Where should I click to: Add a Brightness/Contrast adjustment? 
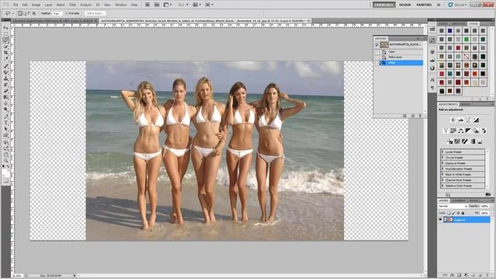point(453,120)
